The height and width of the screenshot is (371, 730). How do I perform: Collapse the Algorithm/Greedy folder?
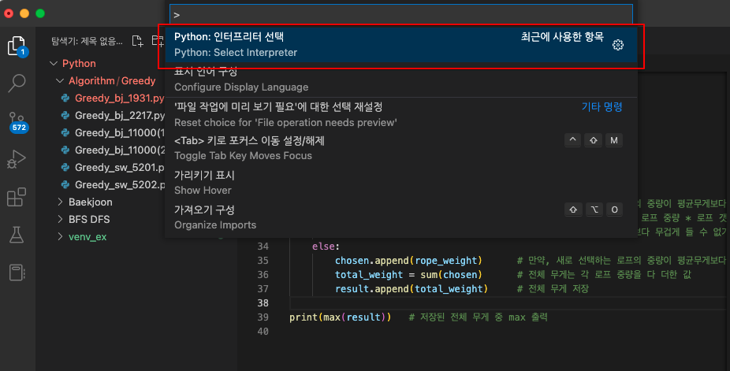[x=60, y=81]
